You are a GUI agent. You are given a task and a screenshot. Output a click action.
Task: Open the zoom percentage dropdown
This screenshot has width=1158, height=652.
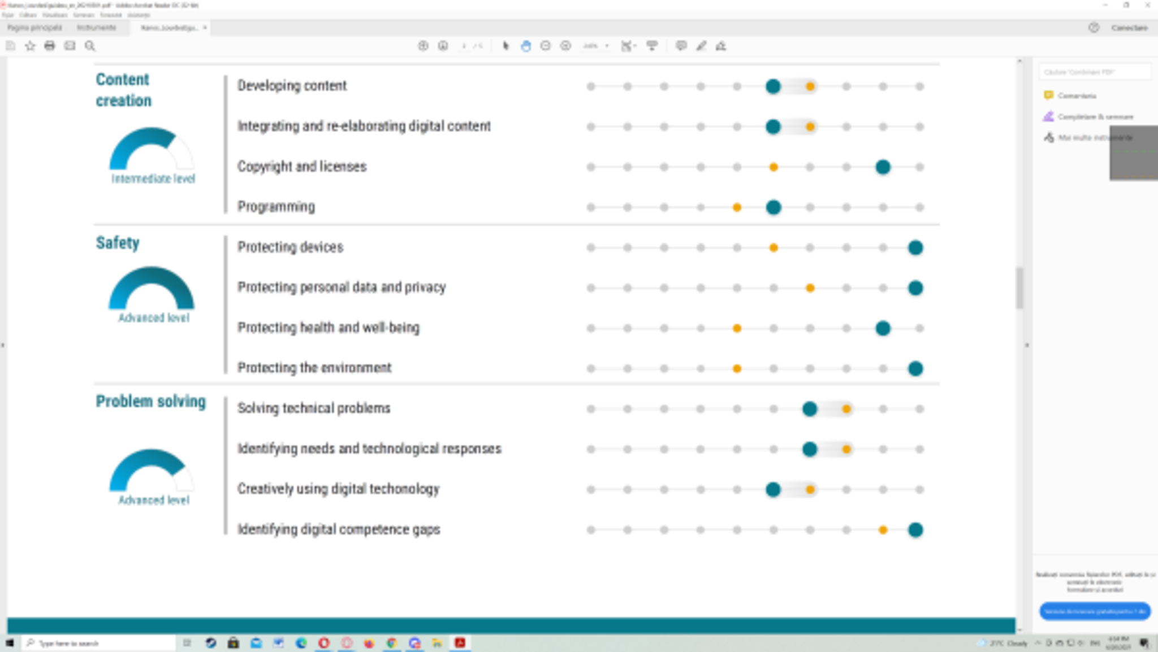[607, 46]
